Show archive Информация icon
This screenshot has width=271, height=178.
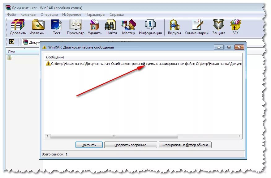[150, 27]
